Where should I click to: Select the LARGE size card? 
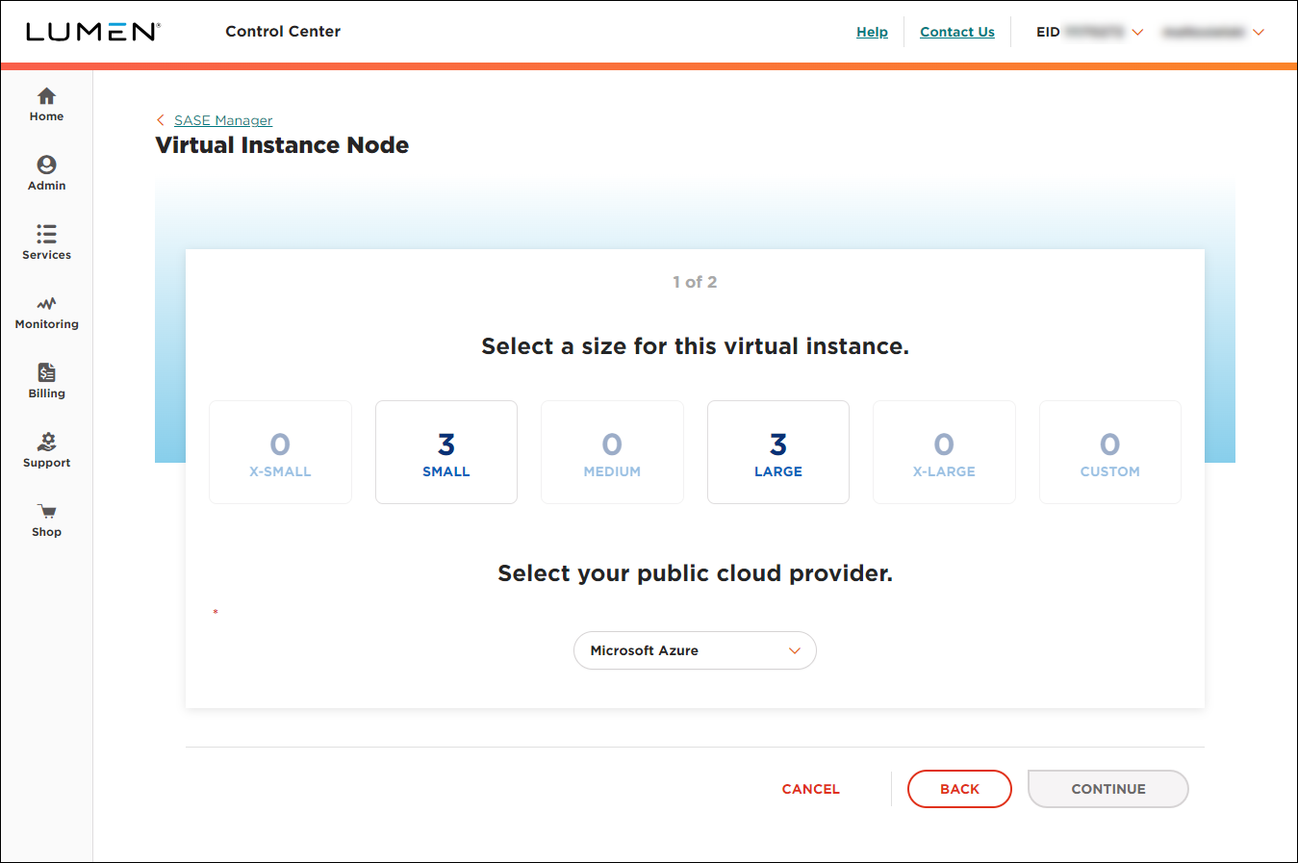(x=778, y=452)
